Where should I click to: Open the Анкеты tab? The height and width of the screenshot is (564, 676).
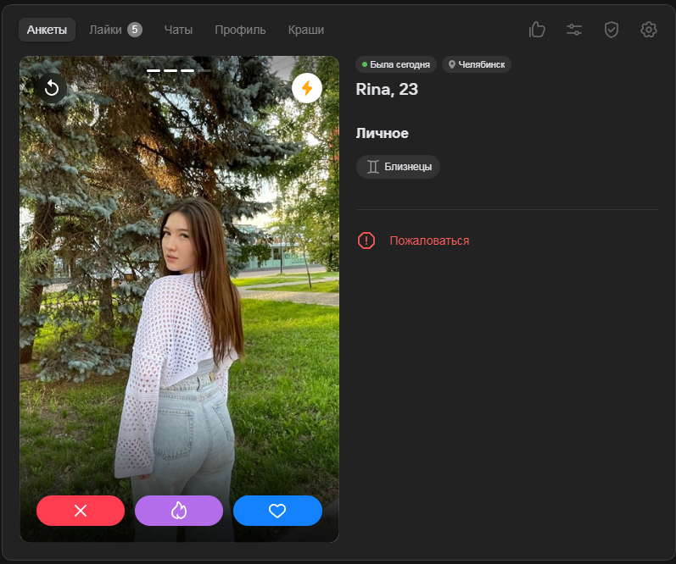tap(47, 30)
